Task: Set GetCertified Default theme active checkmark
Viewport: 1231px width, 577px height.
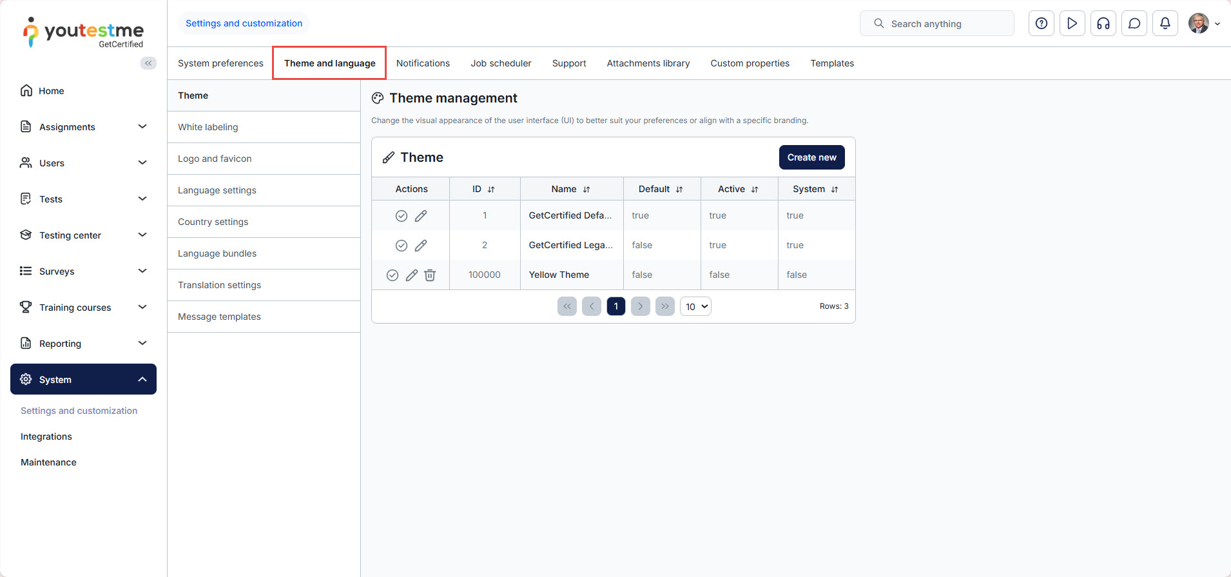Action: [x=401, y=216]
